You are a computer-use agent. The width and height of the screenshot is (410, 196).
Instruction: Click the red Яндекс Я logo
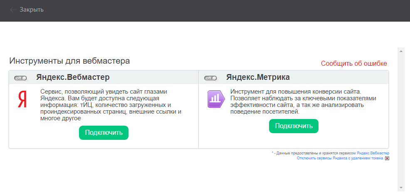(22, 100)
